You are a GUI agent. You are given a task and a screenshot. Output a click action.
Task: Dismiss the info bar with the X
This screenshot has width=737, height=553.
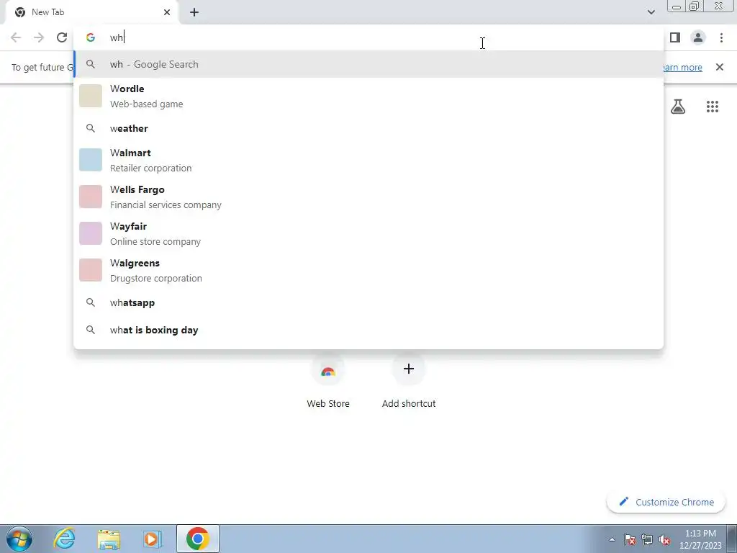point(720,67)
